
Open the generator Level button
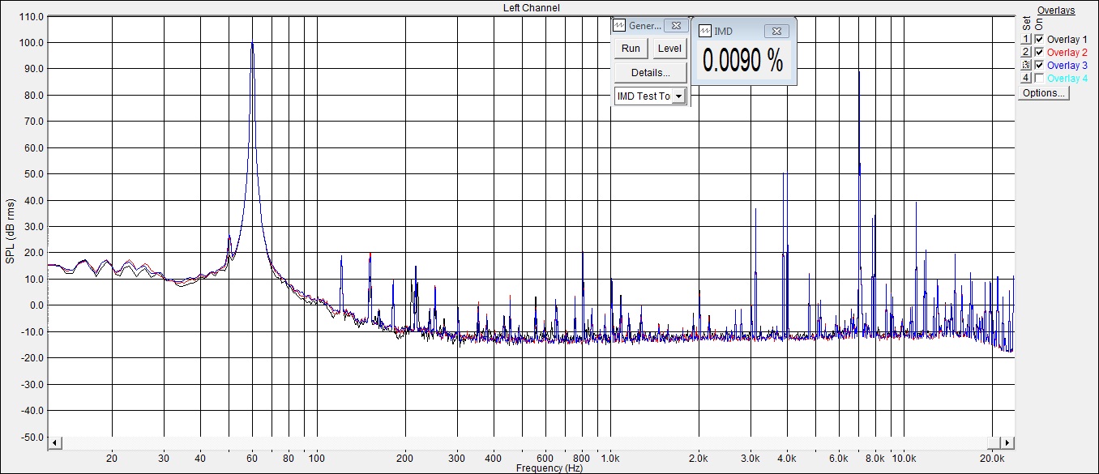[669, 49]
